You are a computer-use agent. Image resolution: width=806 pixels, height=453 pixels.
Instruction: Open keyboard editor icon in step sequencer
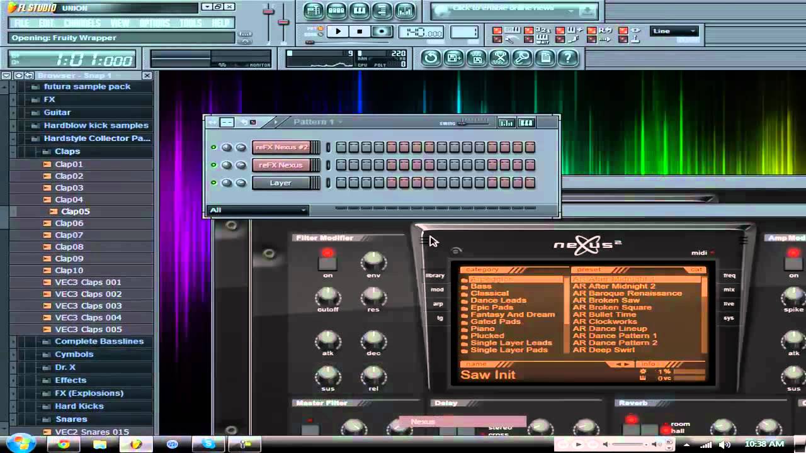tap(526, 123)
